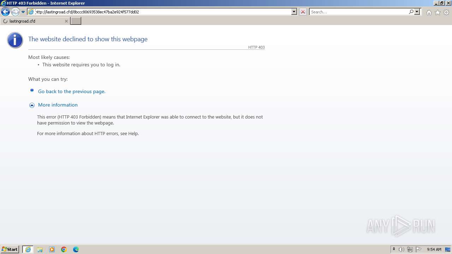452x254 pixels.
Task: Close the lastingroad.cfd tab
Action: pos(66,21)
